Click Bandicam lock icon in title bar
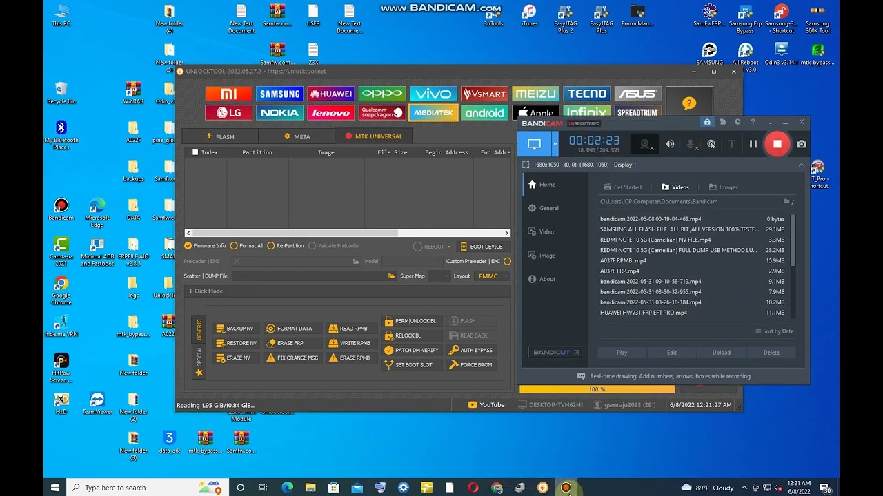 (707, 122)
